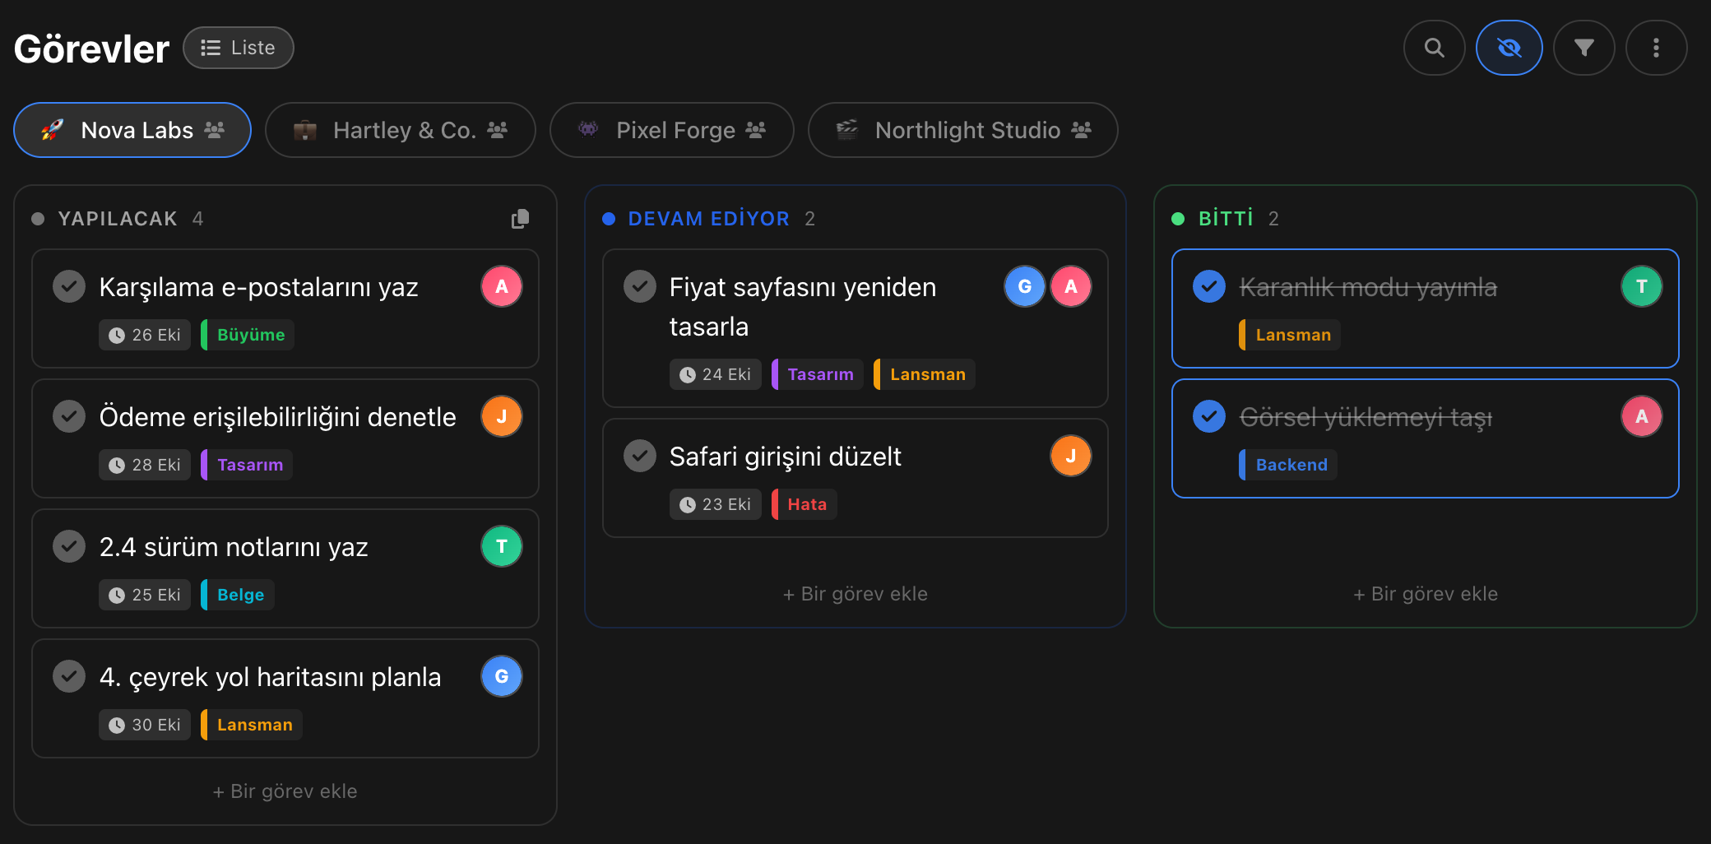1711x844 pixels.
Task: Click the DEVAM EDİYOR column header
Action: pos(709,219)
